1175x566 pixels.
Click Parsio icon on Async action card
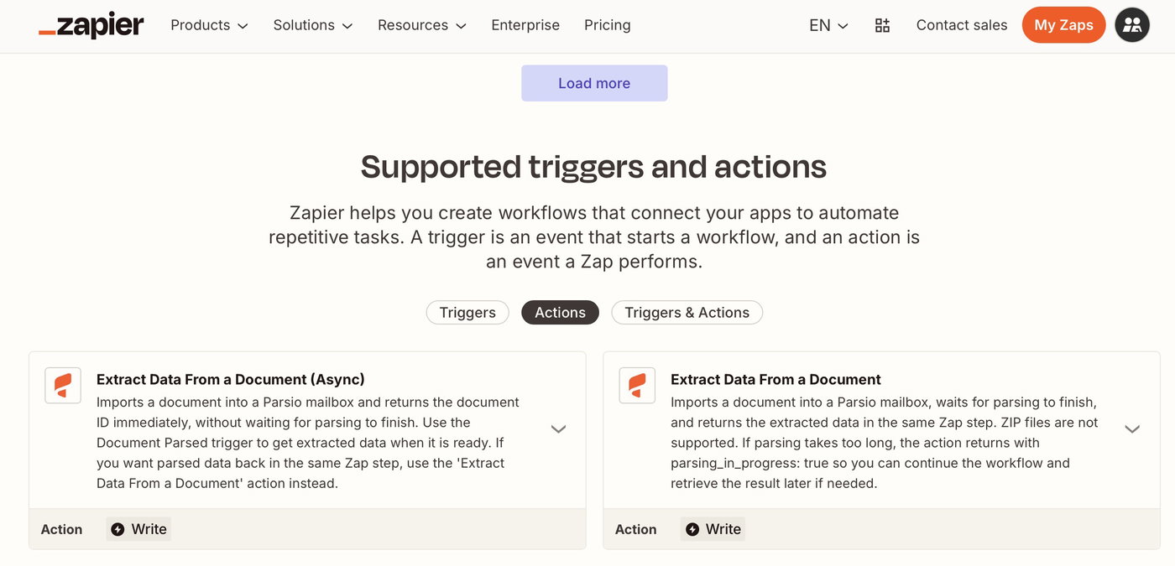coord(63,386)
